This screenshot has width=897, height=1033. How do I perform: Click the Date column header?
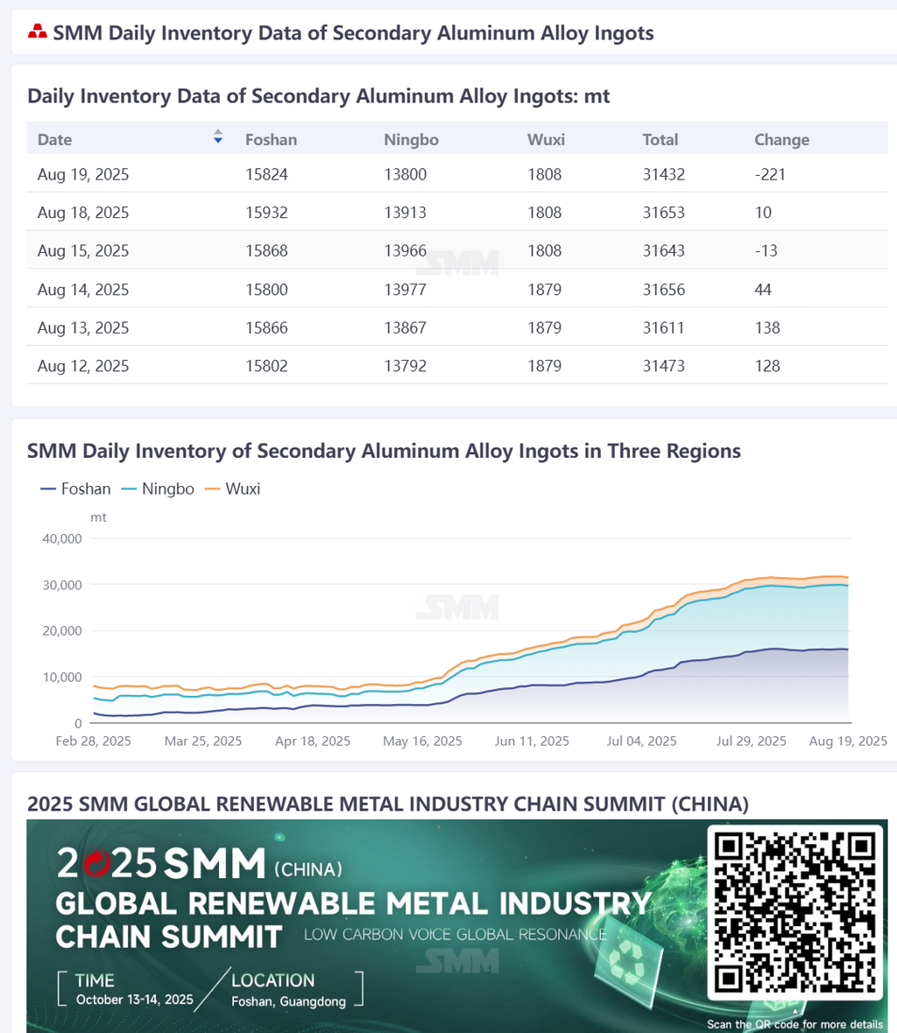pyautogui.click(x=54, y=140)
